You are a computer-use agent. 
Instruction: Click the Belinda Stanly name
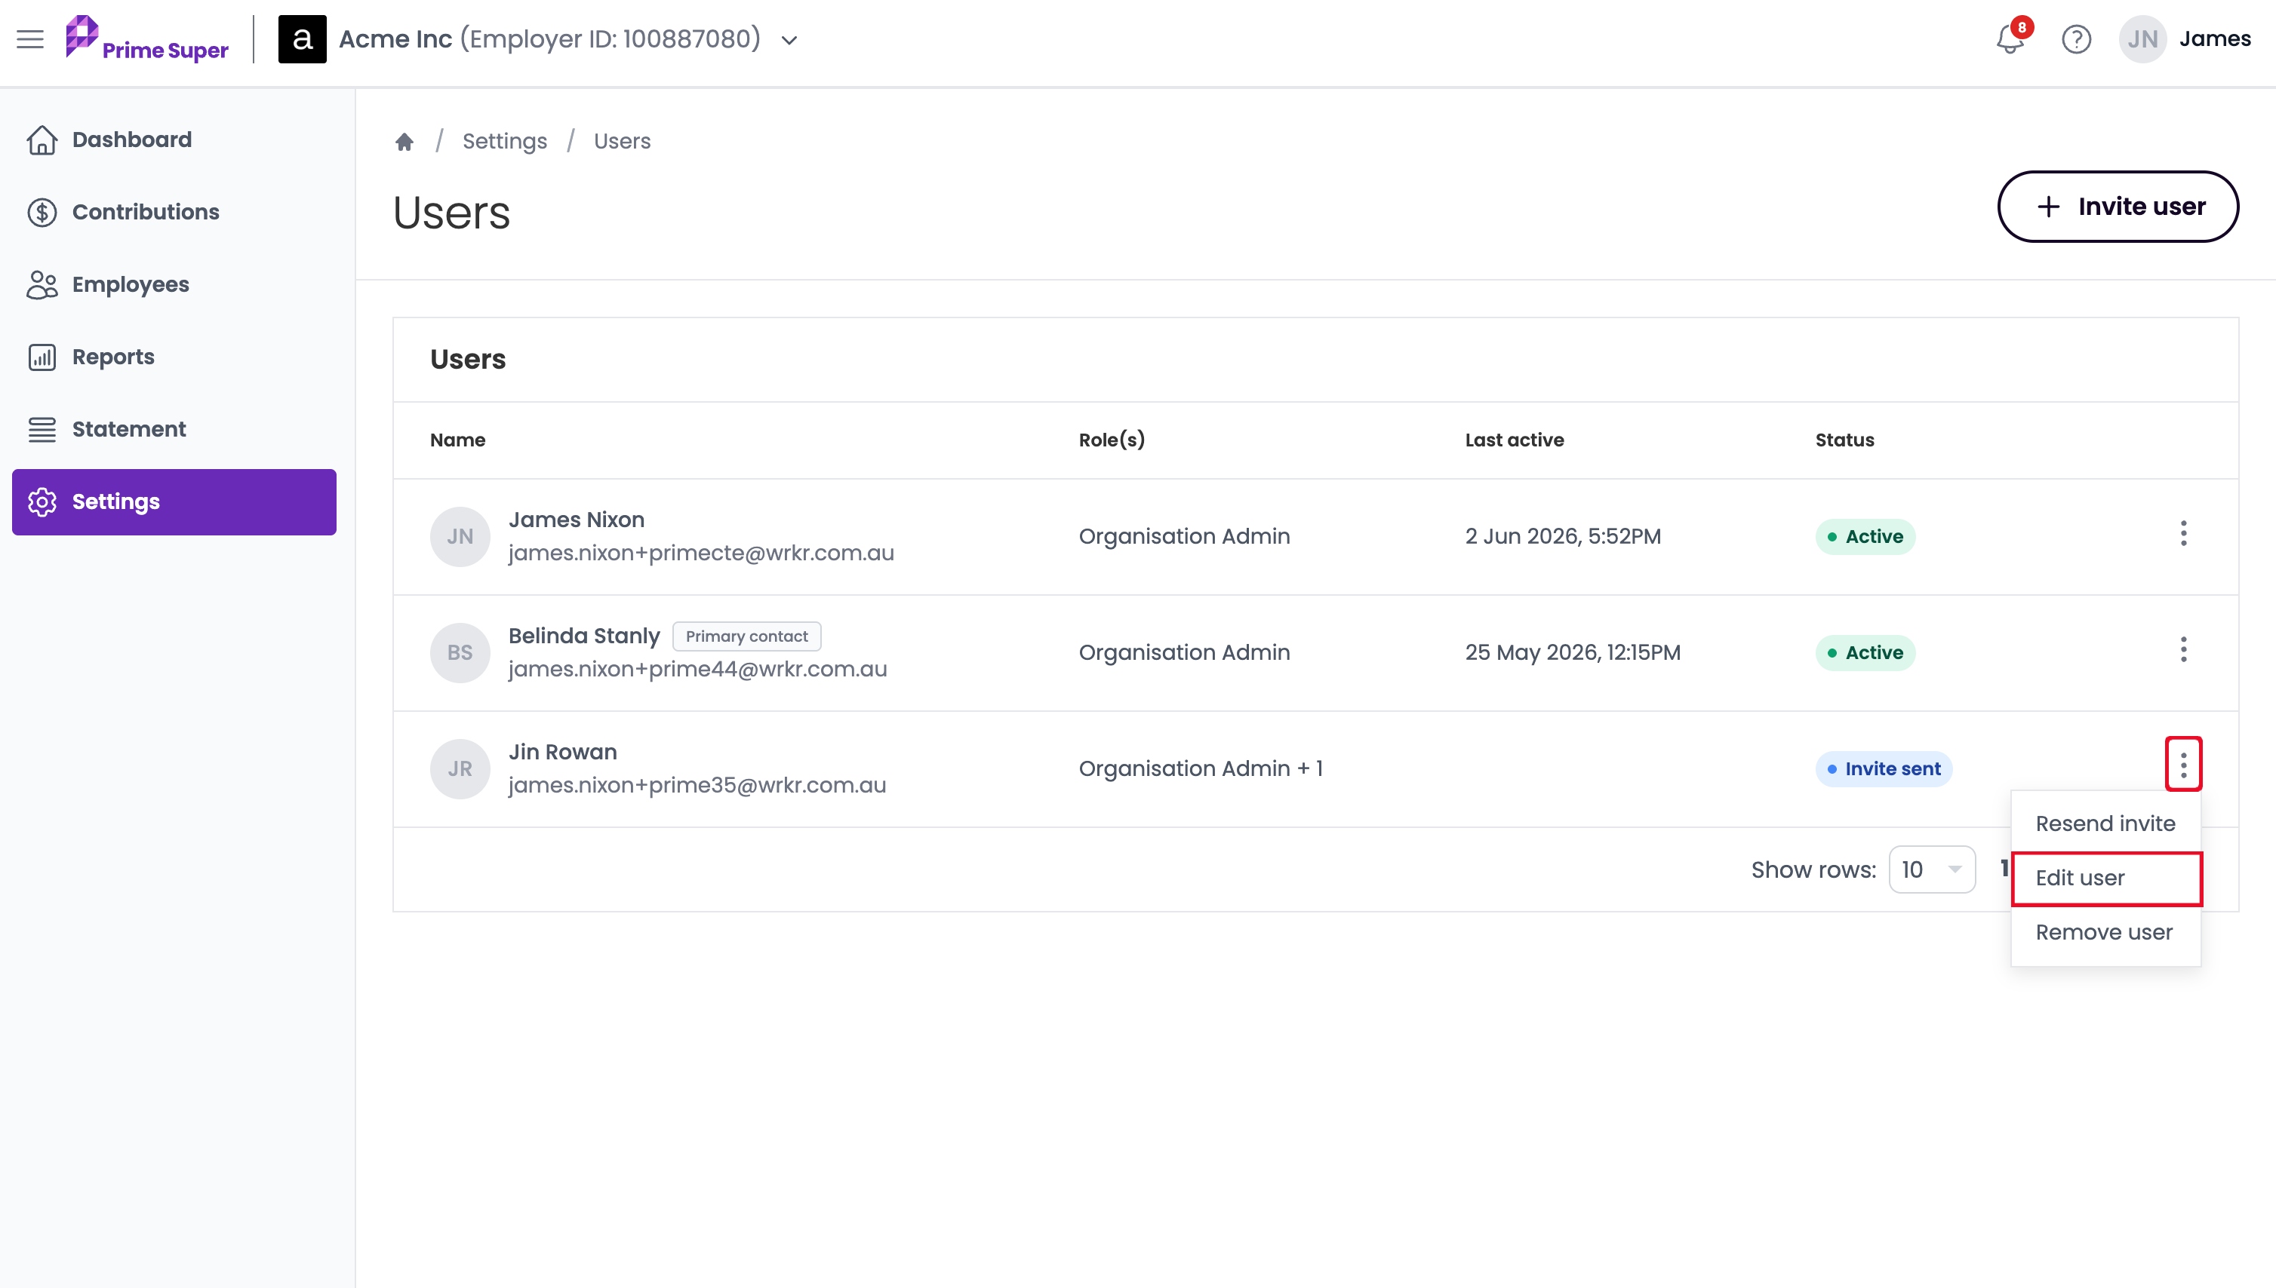click(584, 636)
